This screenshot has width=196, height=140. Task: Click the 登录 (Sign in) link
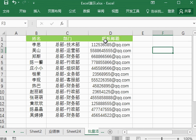[x=171, y=11]
